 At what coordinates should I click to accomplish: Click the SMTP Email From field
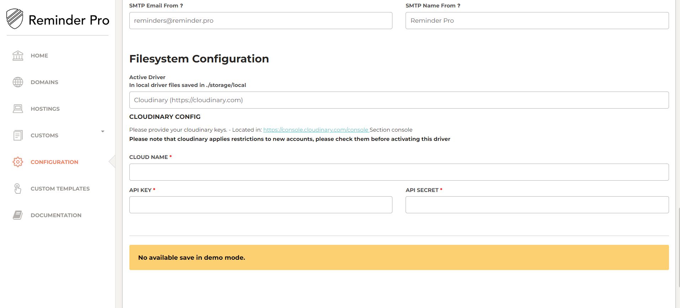coord(261,21)
